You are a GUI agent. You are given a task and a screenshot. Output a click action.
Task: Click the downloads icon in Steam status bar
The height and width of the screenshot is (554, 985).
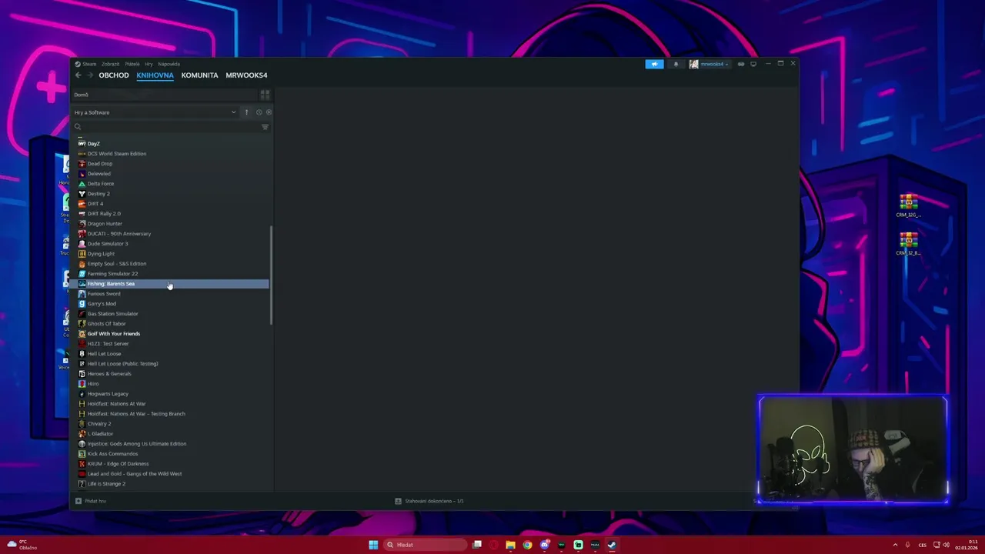pyautogui.click(x=398, y=501)
